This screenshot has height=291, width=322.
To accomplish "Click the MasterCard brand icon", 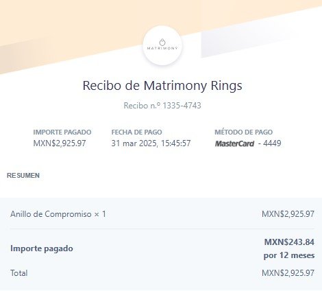I will [234, 143].
